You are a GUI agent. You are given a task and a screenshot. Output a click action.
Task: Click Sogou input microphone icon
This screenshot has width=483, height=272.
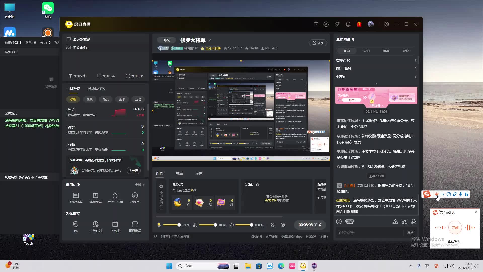461,194
